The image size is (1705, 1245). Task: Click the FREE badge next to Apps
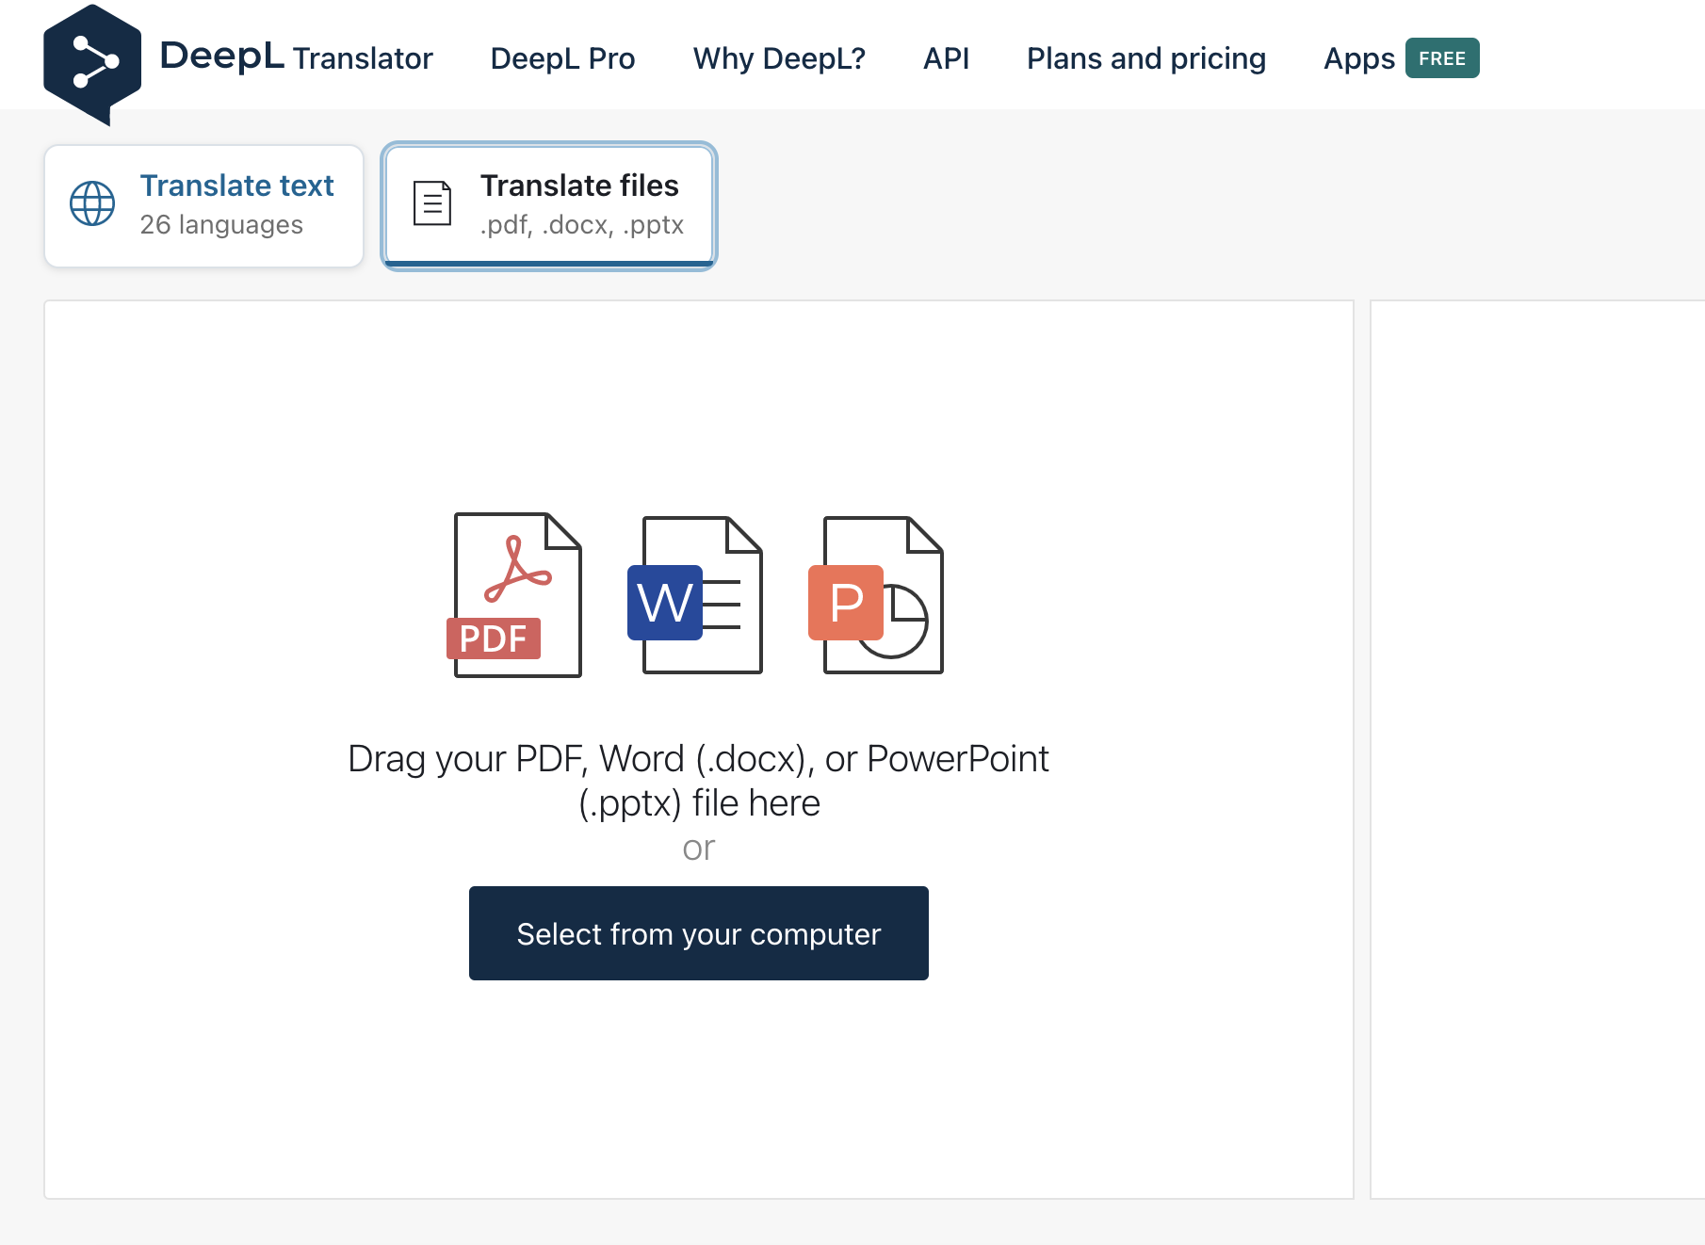1441,57
